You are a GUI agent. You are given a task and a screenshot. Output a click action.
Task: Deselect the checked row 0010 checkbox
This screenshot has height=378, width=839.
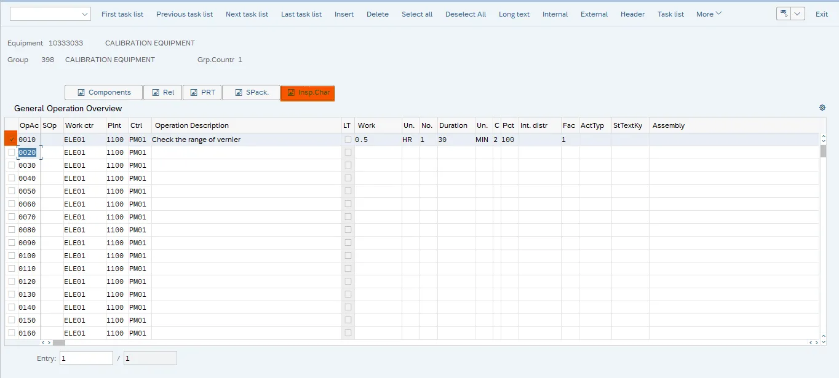(11, 140)
